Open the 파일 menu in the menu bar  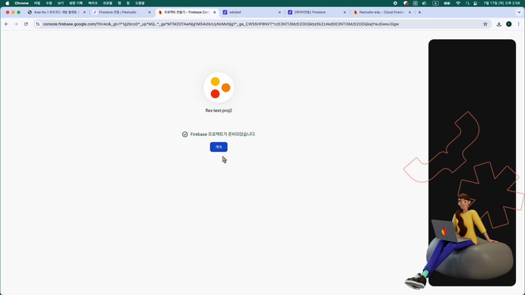37,3
